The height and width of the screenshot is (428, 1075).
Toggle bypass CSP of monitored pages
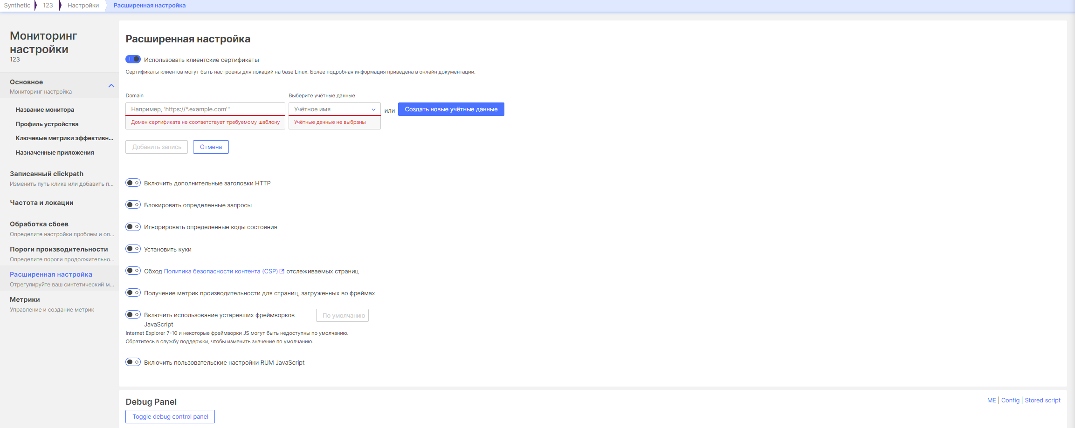pos(133,271)
